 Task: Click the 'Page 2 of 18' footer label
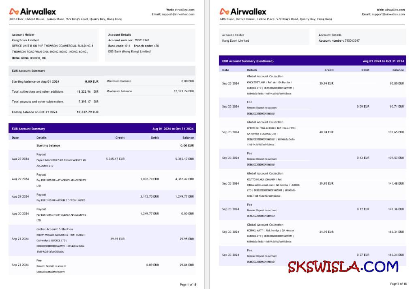398,284
